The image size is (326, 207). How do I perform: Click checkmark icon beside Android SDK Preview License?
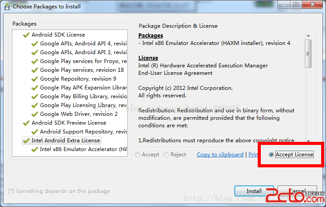[26, 123]
